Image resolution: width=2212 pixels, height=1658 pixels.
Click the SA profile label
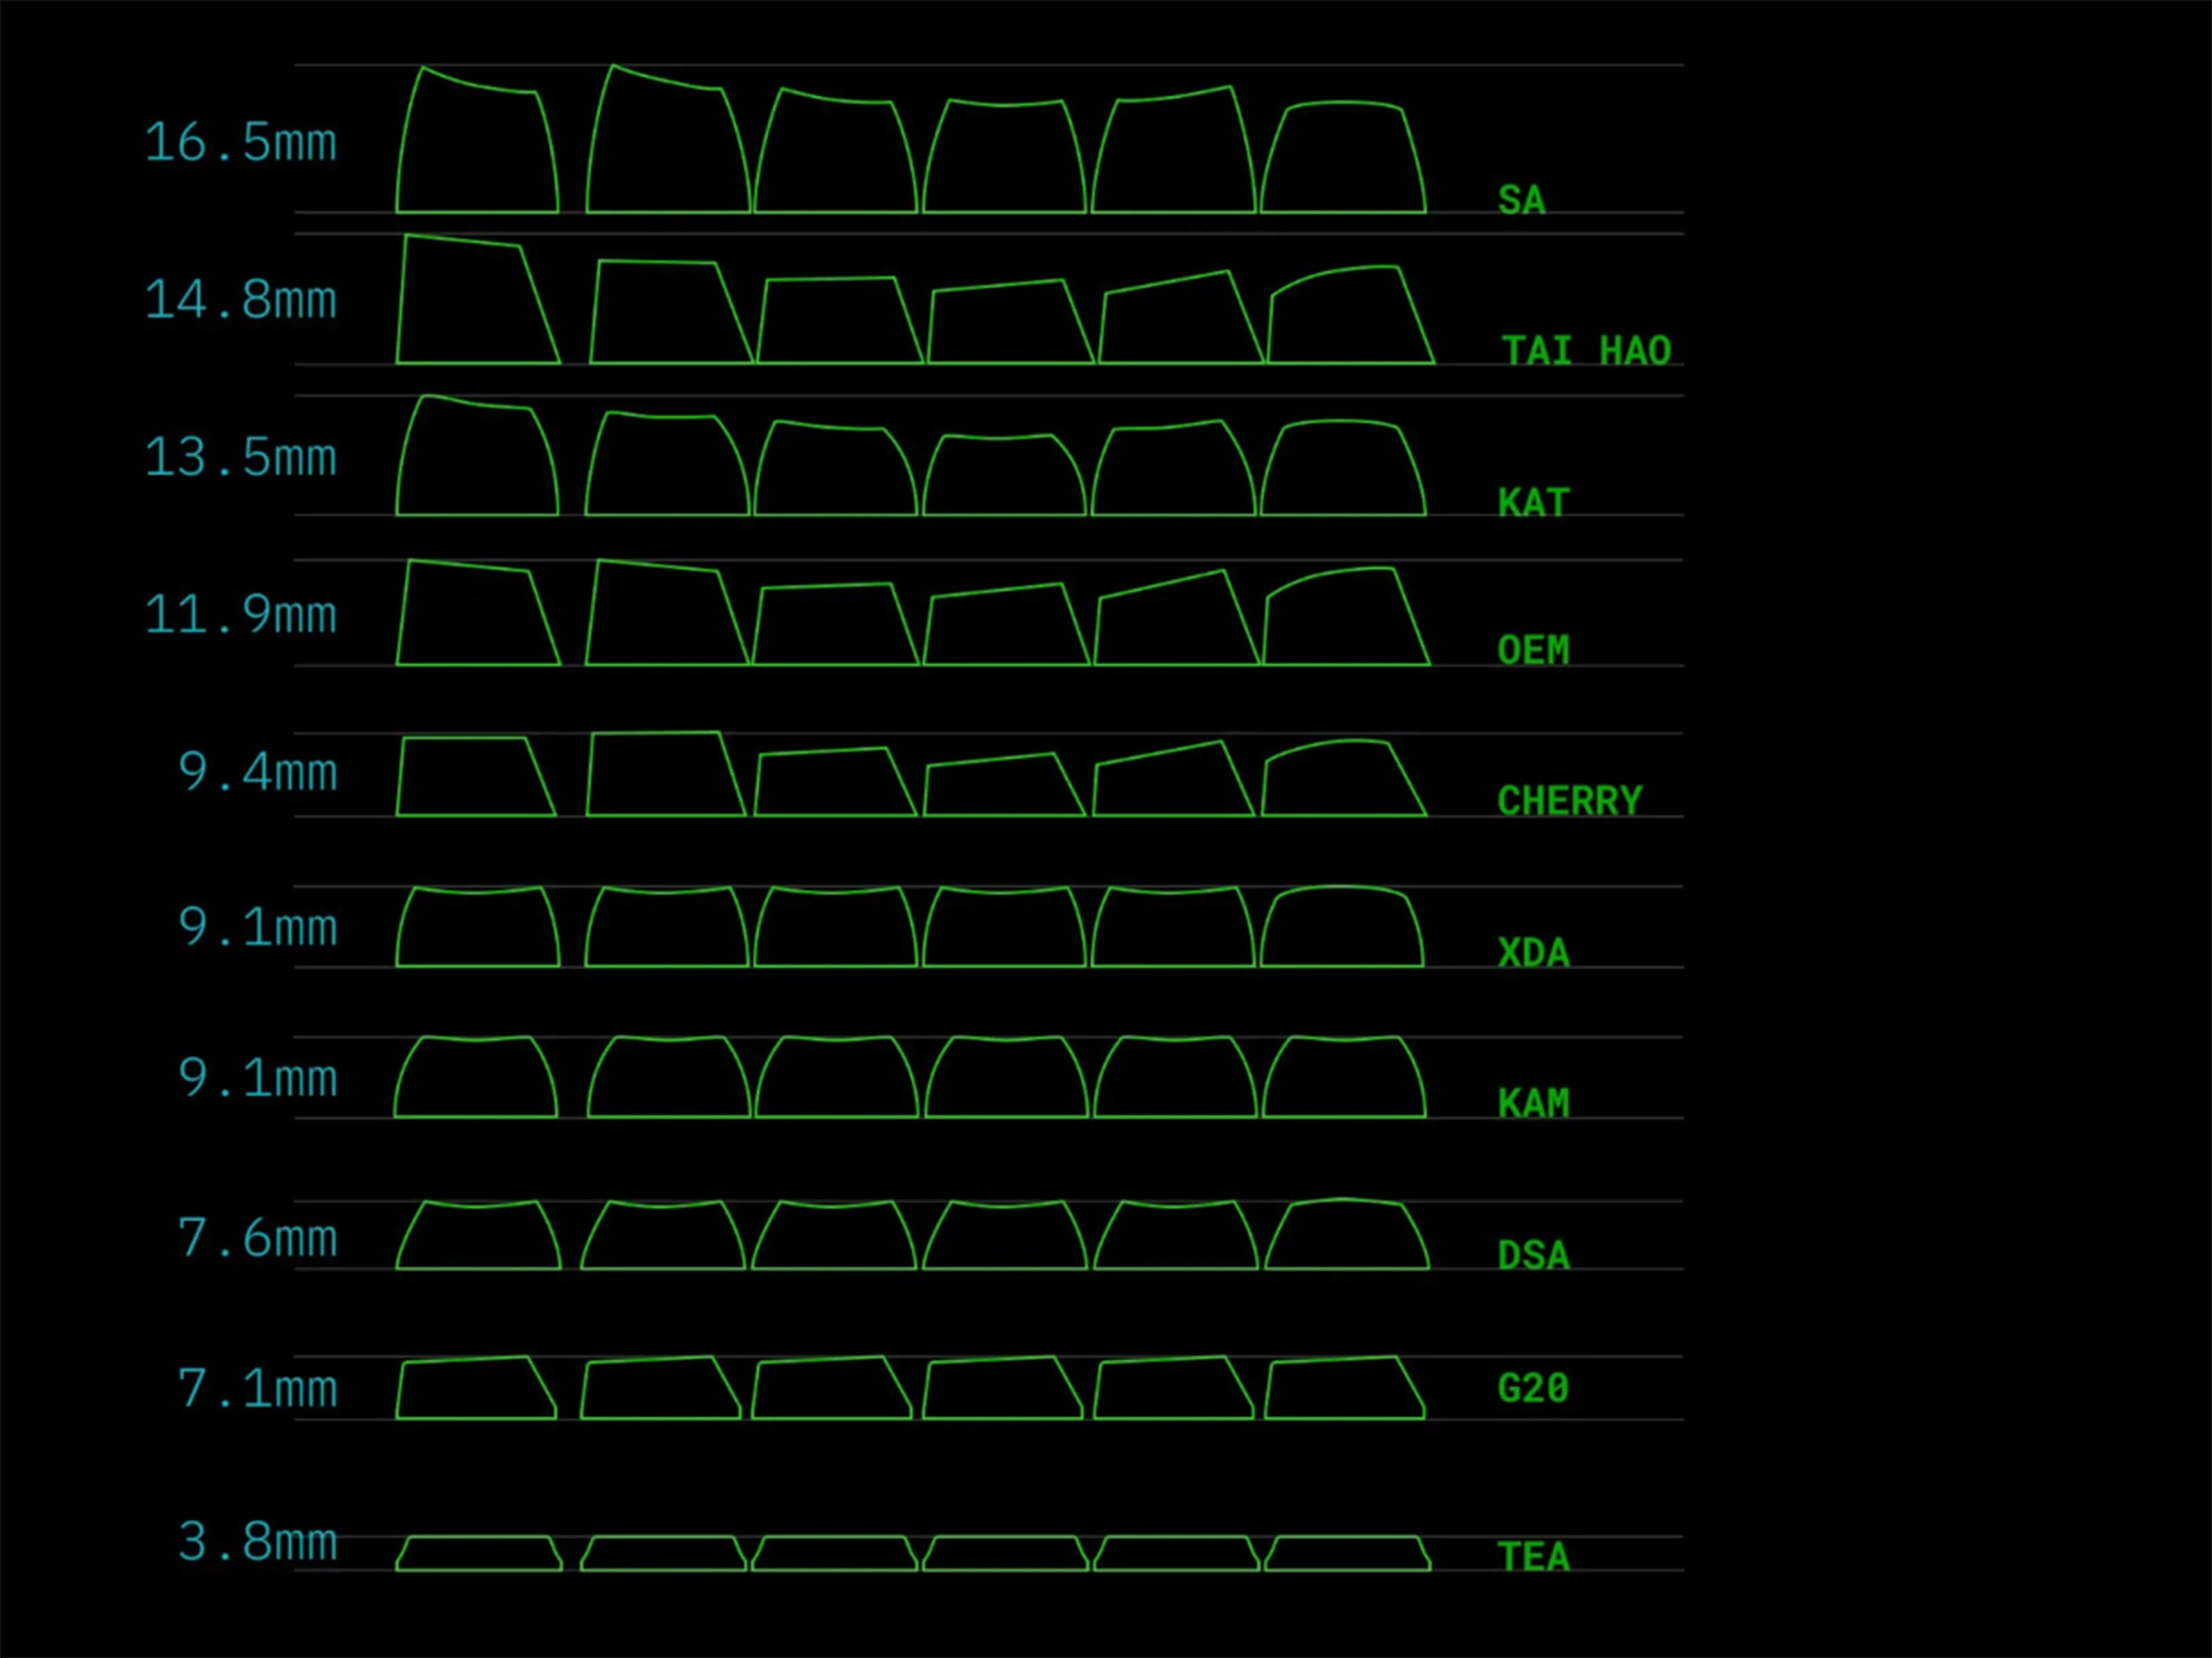(1521, 200)
